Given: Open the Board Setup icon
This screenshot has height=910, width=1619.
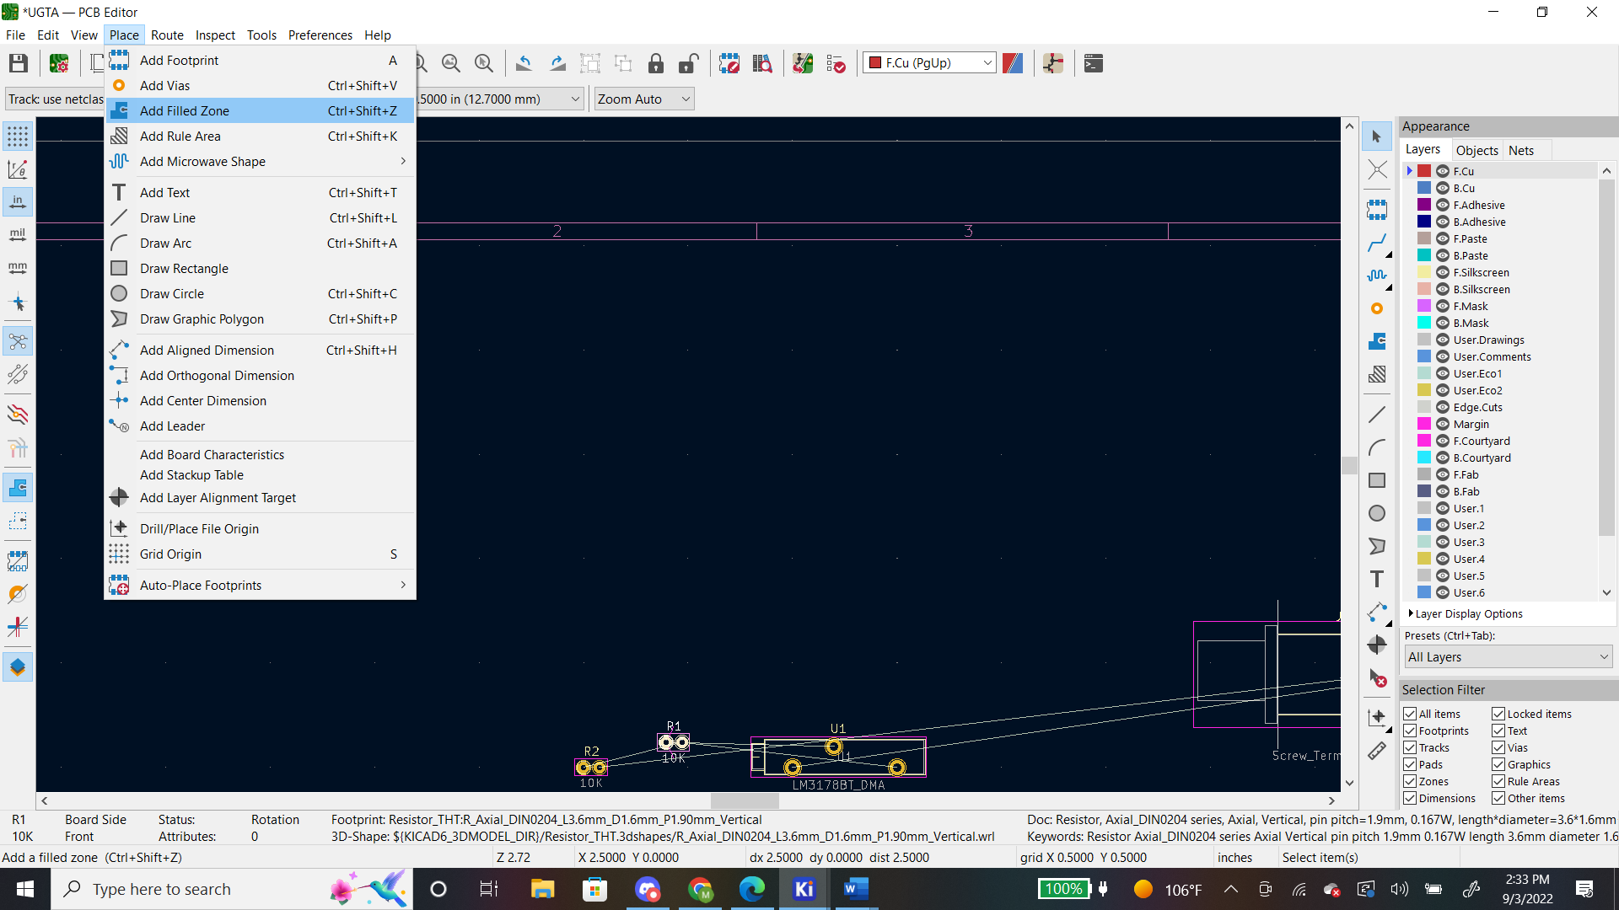Looking at the screenshot, I should coord(59,63).
